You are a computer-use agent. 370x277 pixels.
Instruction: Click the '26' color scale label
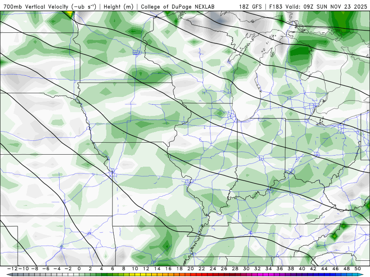point(224,269)
